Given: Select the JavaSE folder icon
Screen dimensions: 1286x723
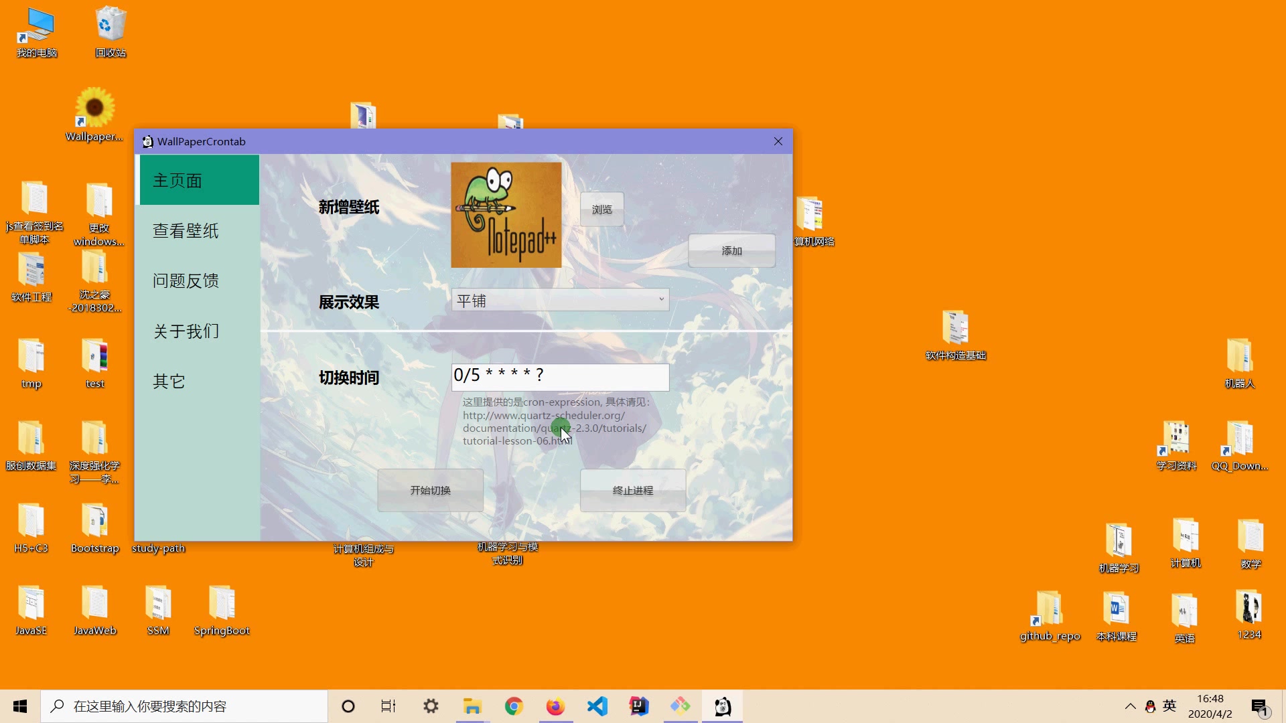Looking at the screenshot, I should pos(31,611).
